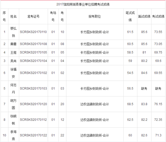Select ticket number SCRSKS20170112
Screen dimensions: 166x142
click(x=33, y=120)
